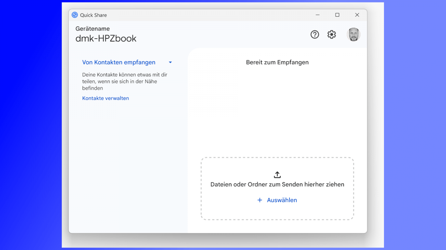Expand the small arrow next to receive setting
446x250 pixels.
170,63
